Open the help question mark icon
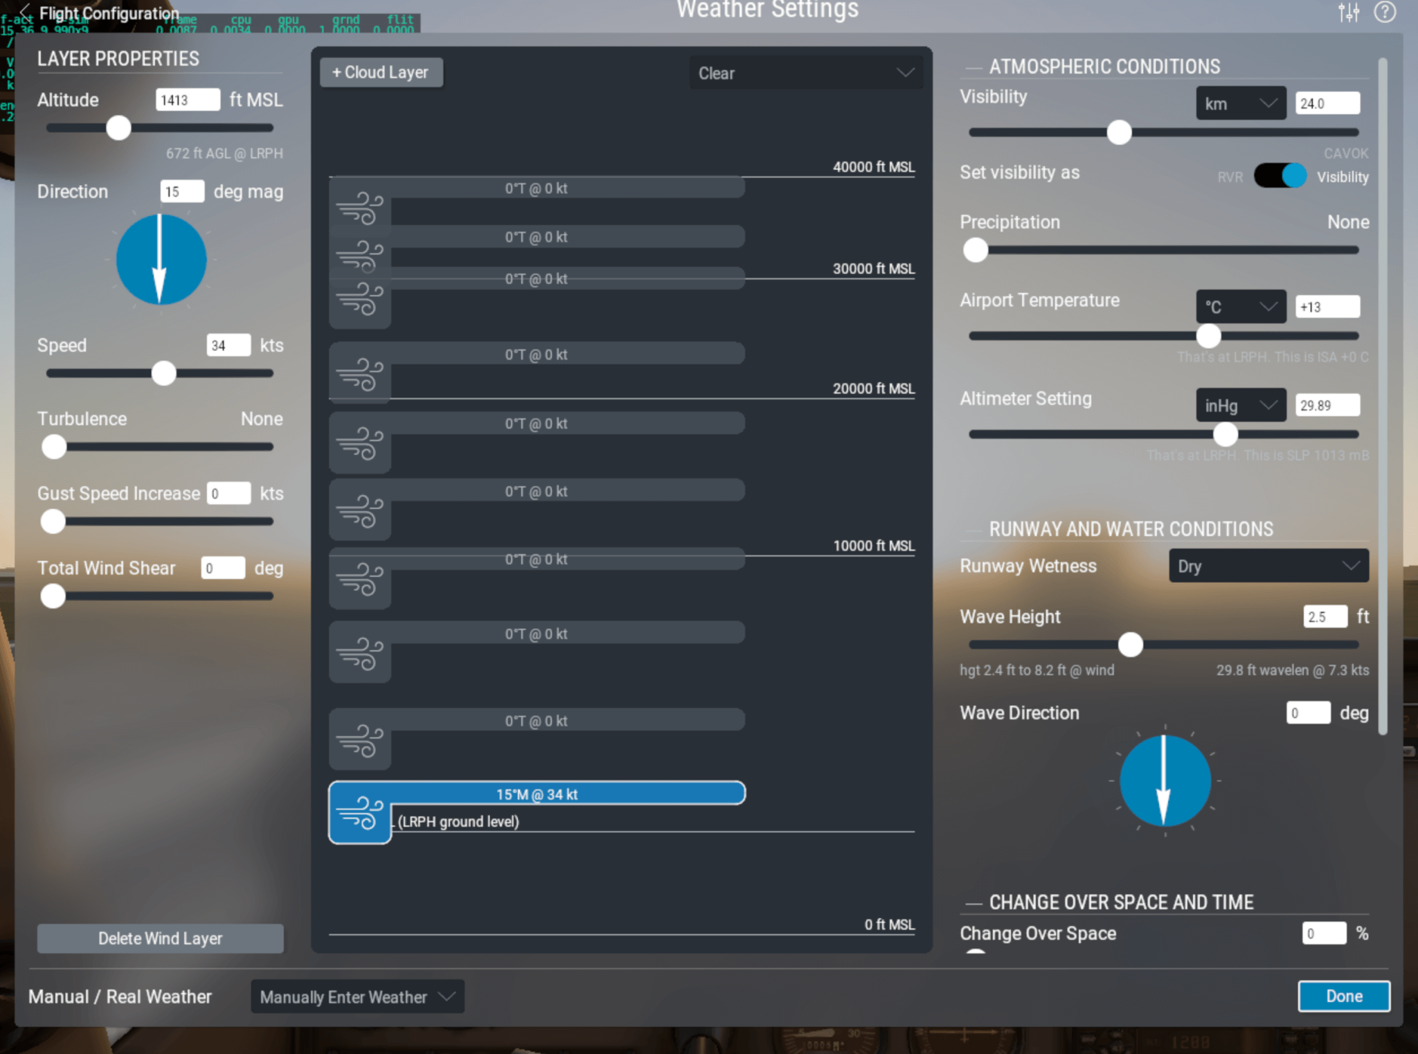This screenshot has width=1418, height=1054. click(1385, 12)
